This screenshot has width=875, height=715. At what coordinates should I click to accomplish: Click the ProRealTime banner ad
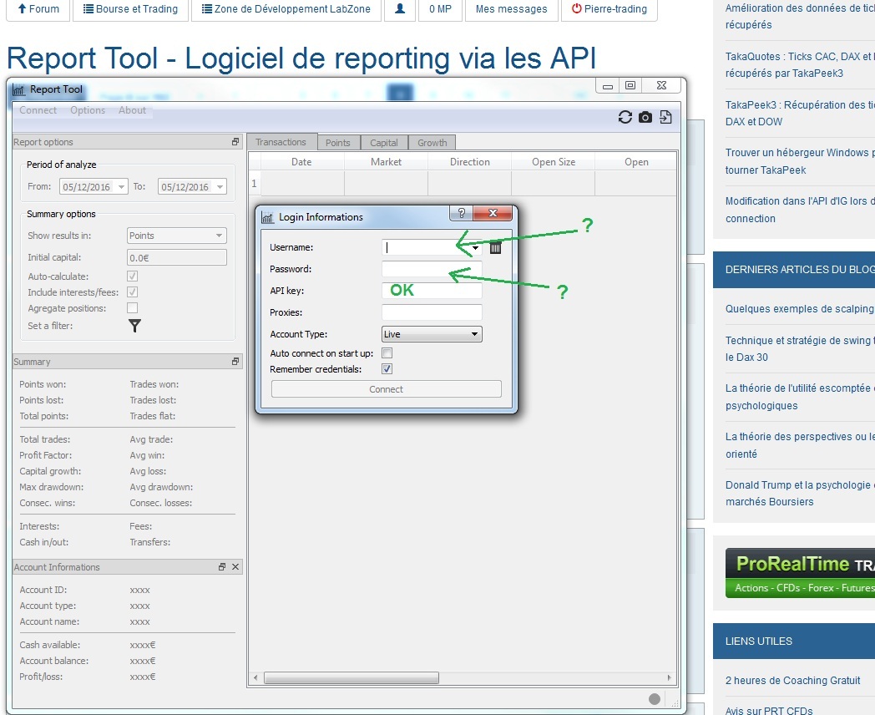tap(800, 573)
